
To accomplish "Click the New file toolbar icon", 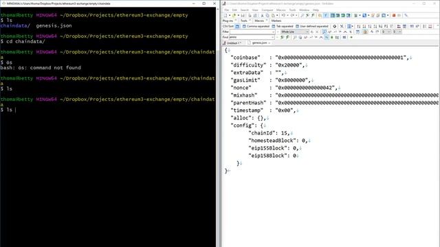I will 225,15.
